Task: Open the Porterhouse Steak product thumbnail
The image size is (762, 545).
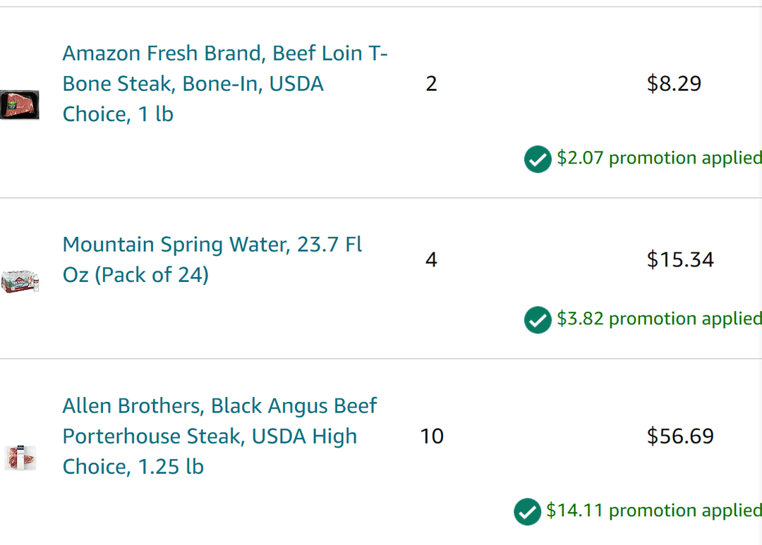Action: pos(20,458)
